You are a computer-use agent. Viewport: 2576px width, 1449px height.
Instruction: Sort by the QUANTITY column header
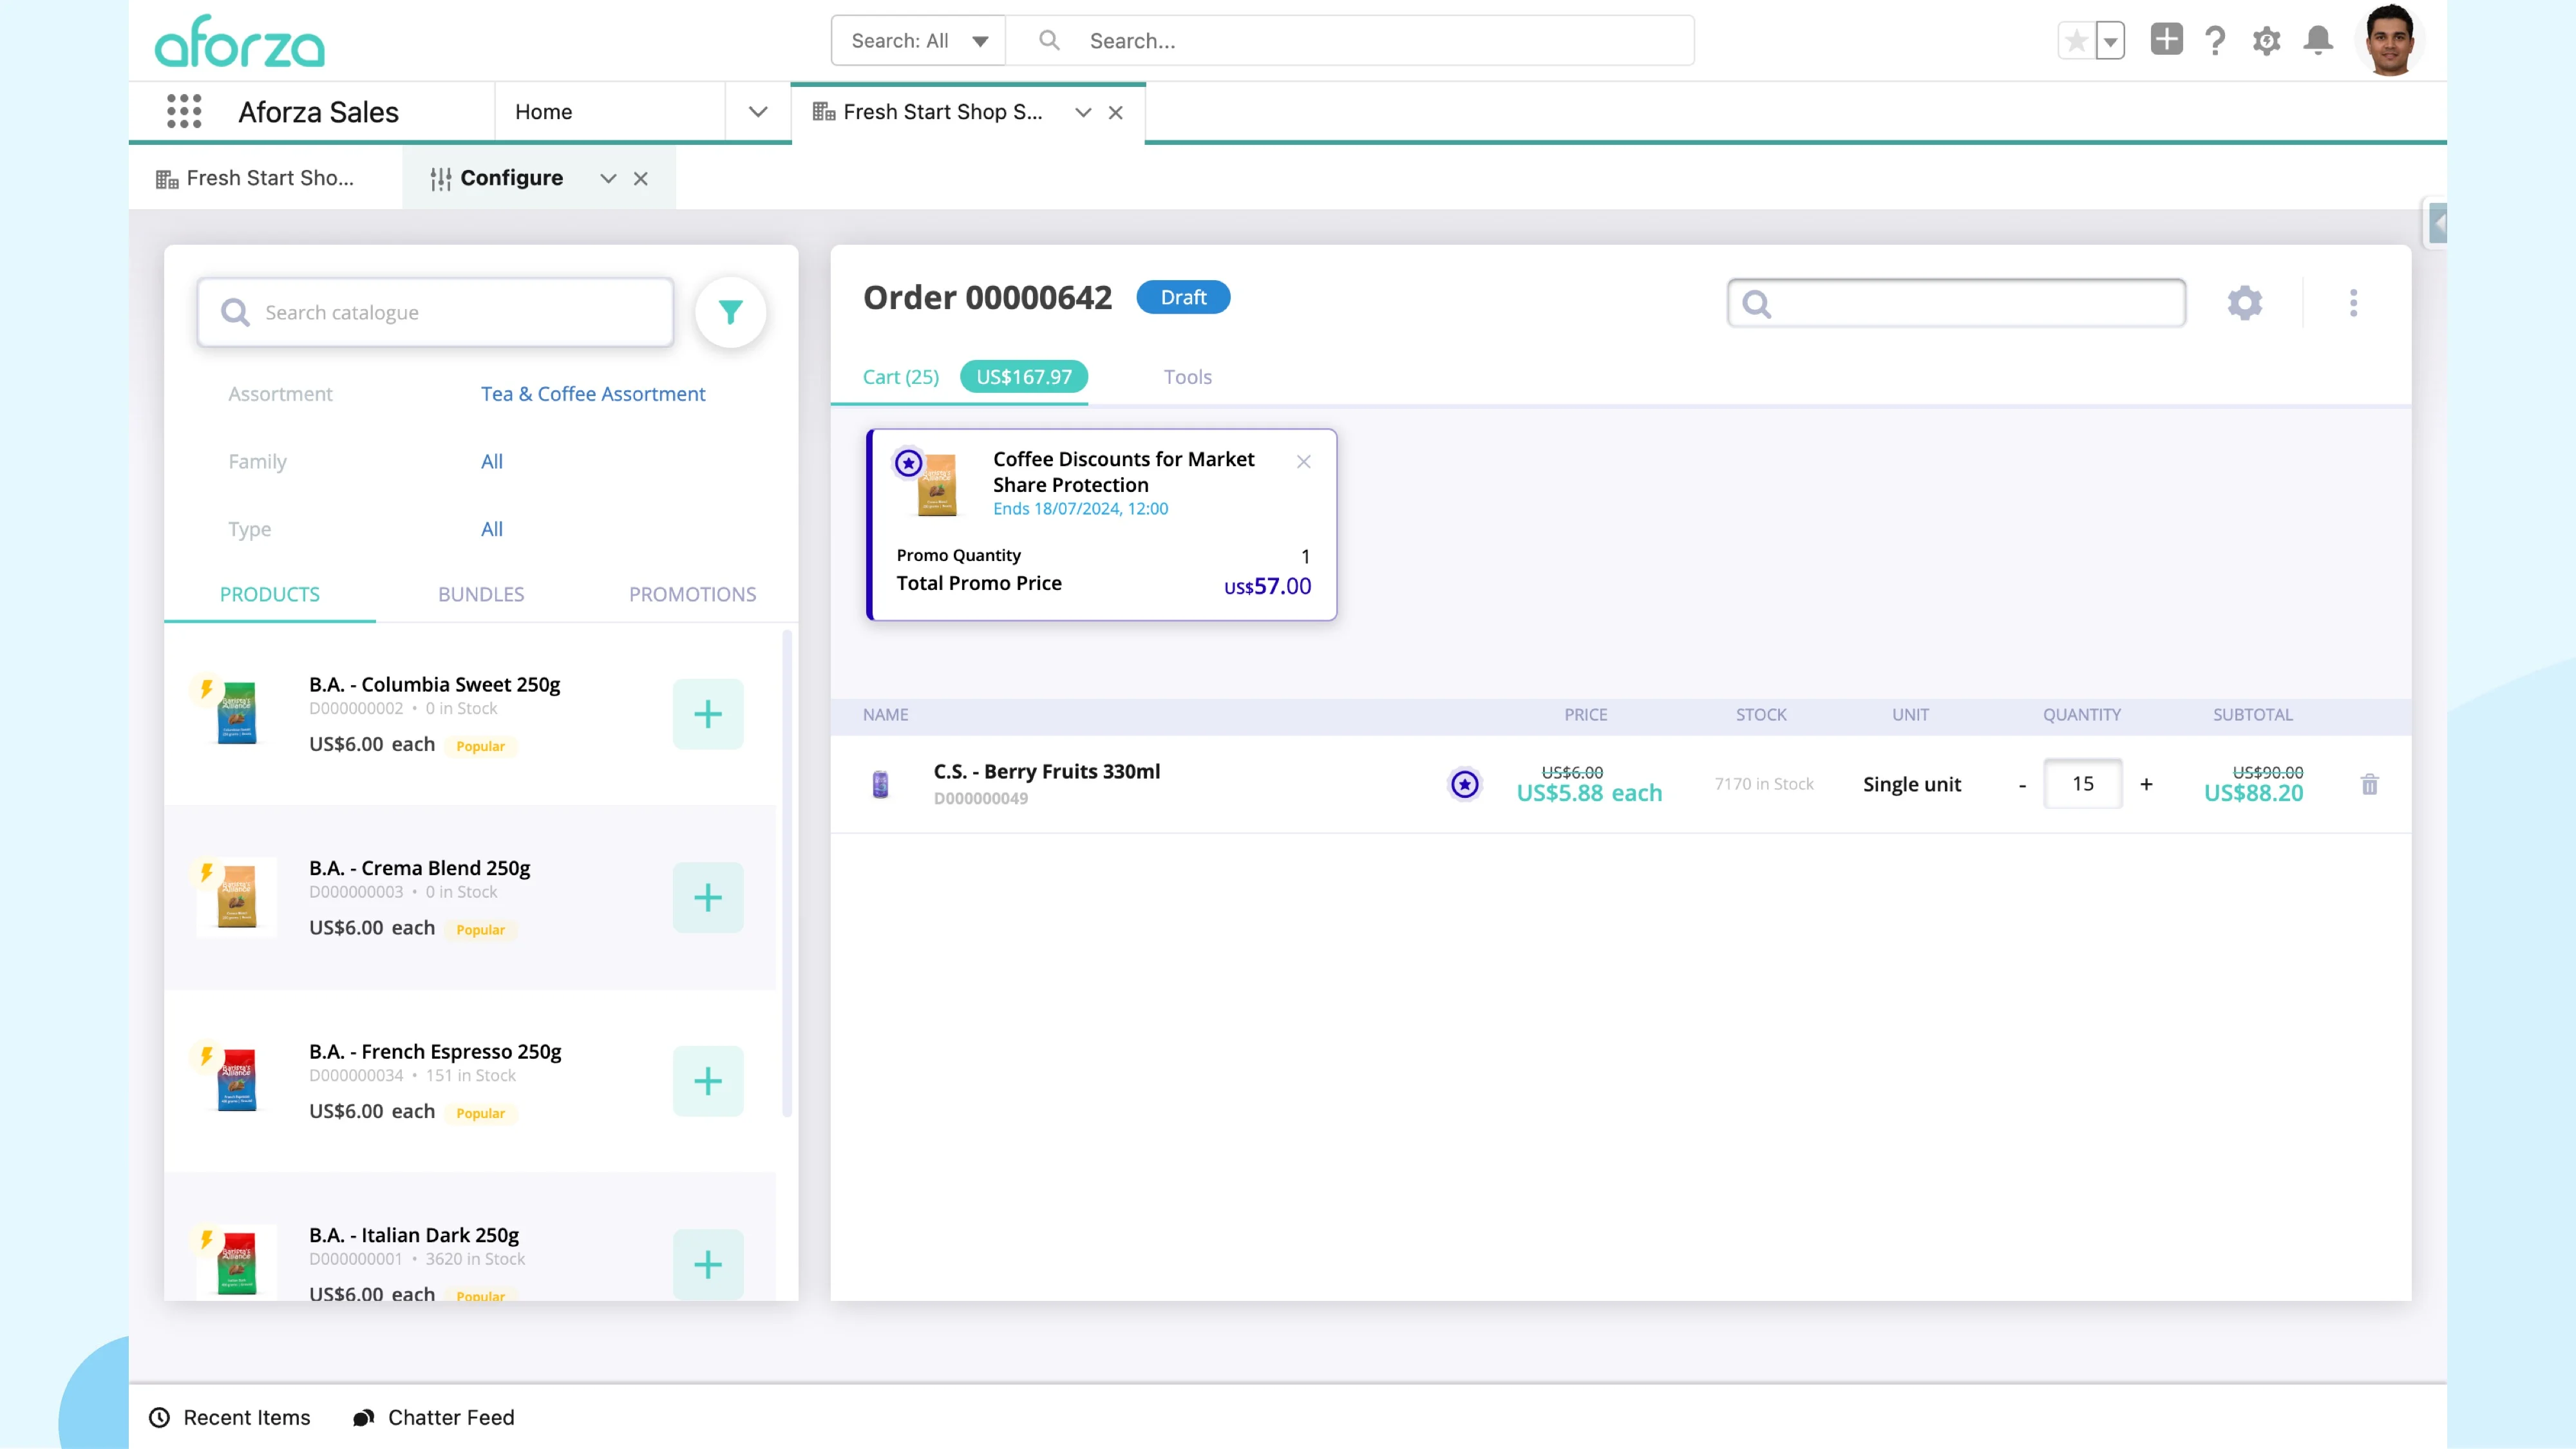pos(2082,715)
